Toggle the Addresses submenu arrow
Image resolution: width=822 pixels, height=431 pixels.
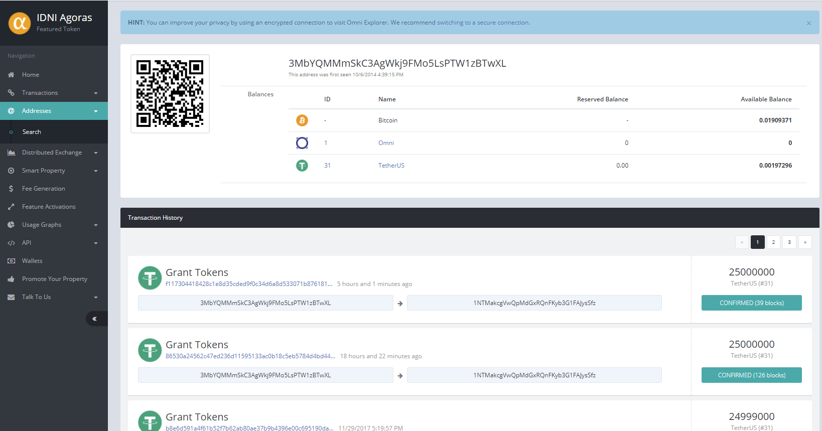pyautogui.click(x=96, y=111)
